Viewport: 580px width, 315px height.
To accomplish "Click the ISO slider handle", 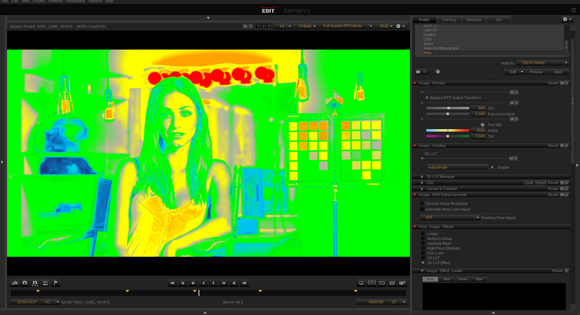I will [x=449, y=108].
